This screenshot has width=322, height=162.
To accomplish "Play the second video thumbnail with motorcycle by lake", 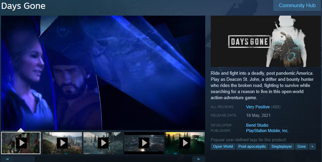I will tap(62, 143).
